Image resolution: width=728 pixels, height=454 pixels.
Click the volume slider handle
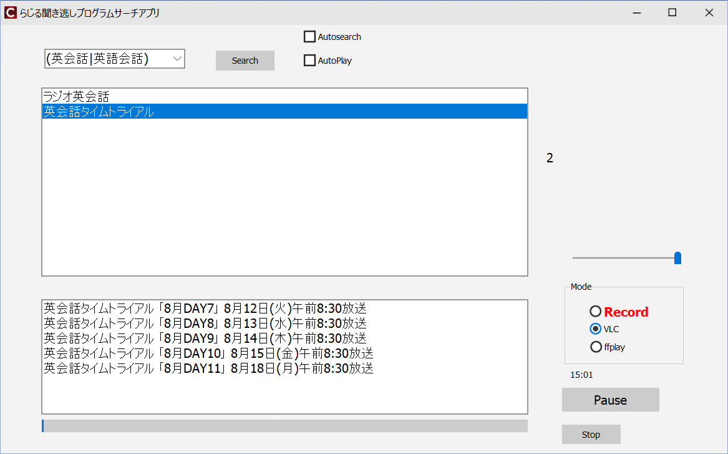pyautogui.click(x=677, y=258)
